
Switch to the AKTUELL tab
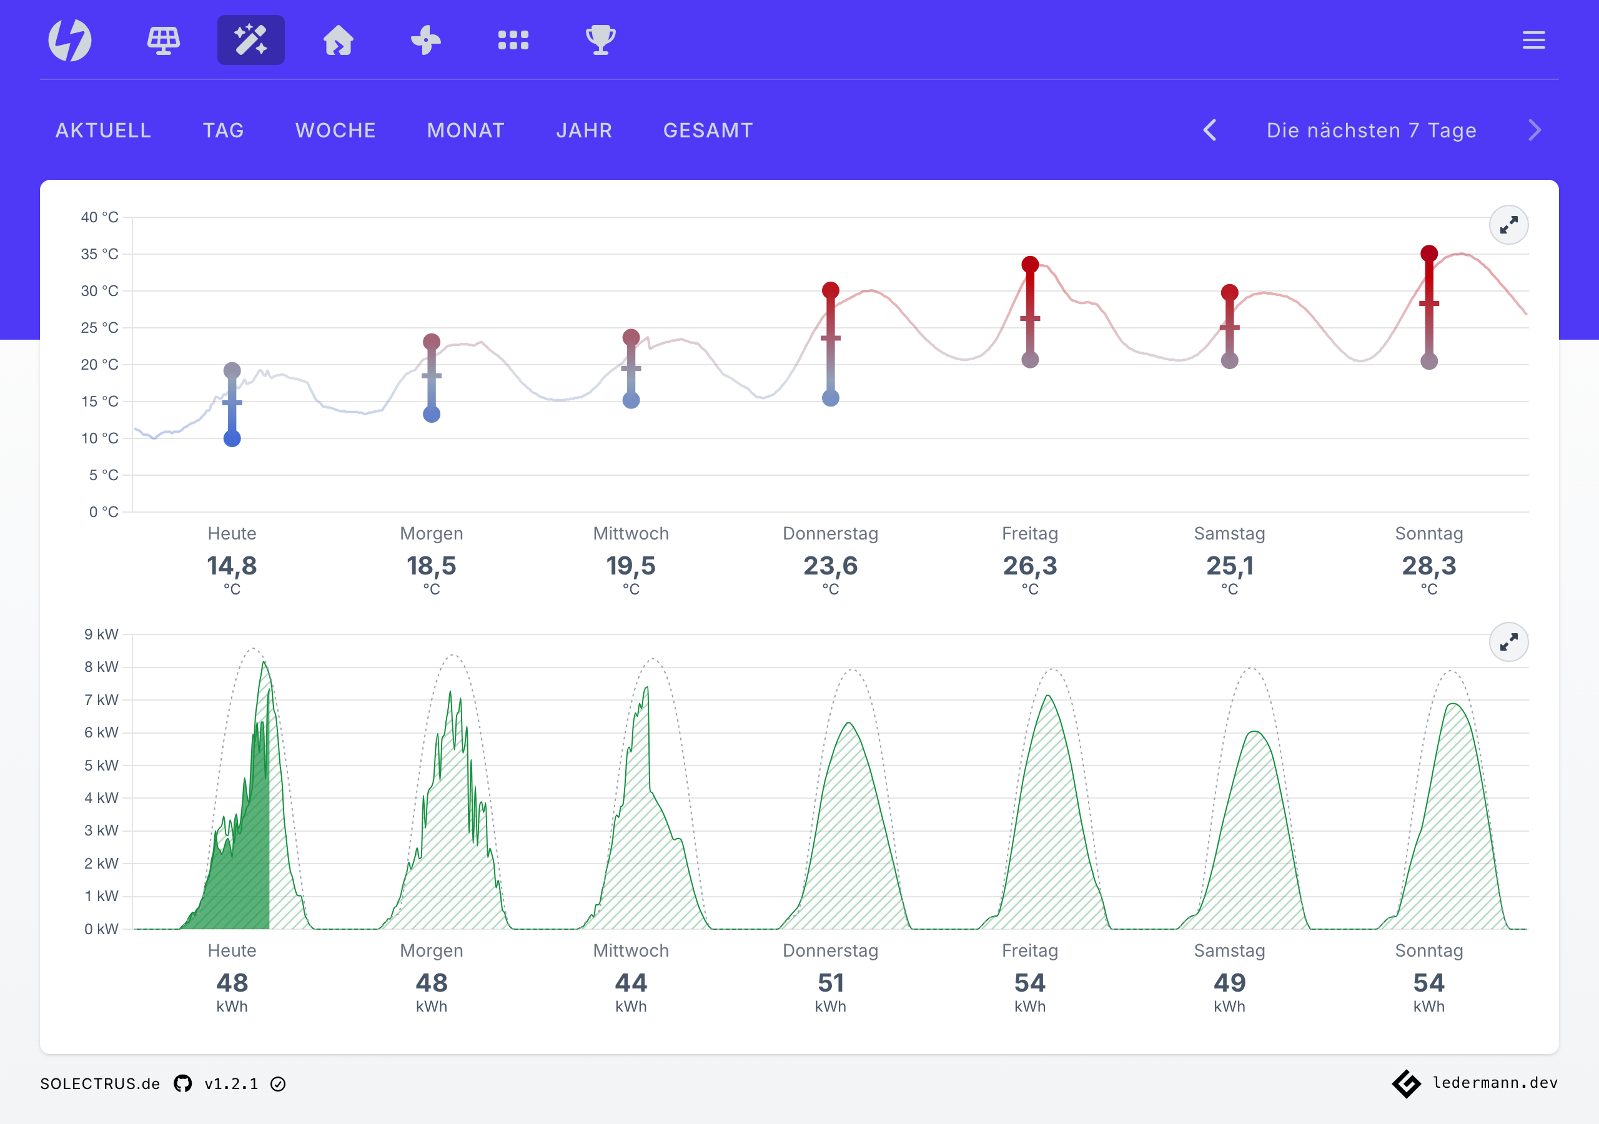(x=103, y=131)
